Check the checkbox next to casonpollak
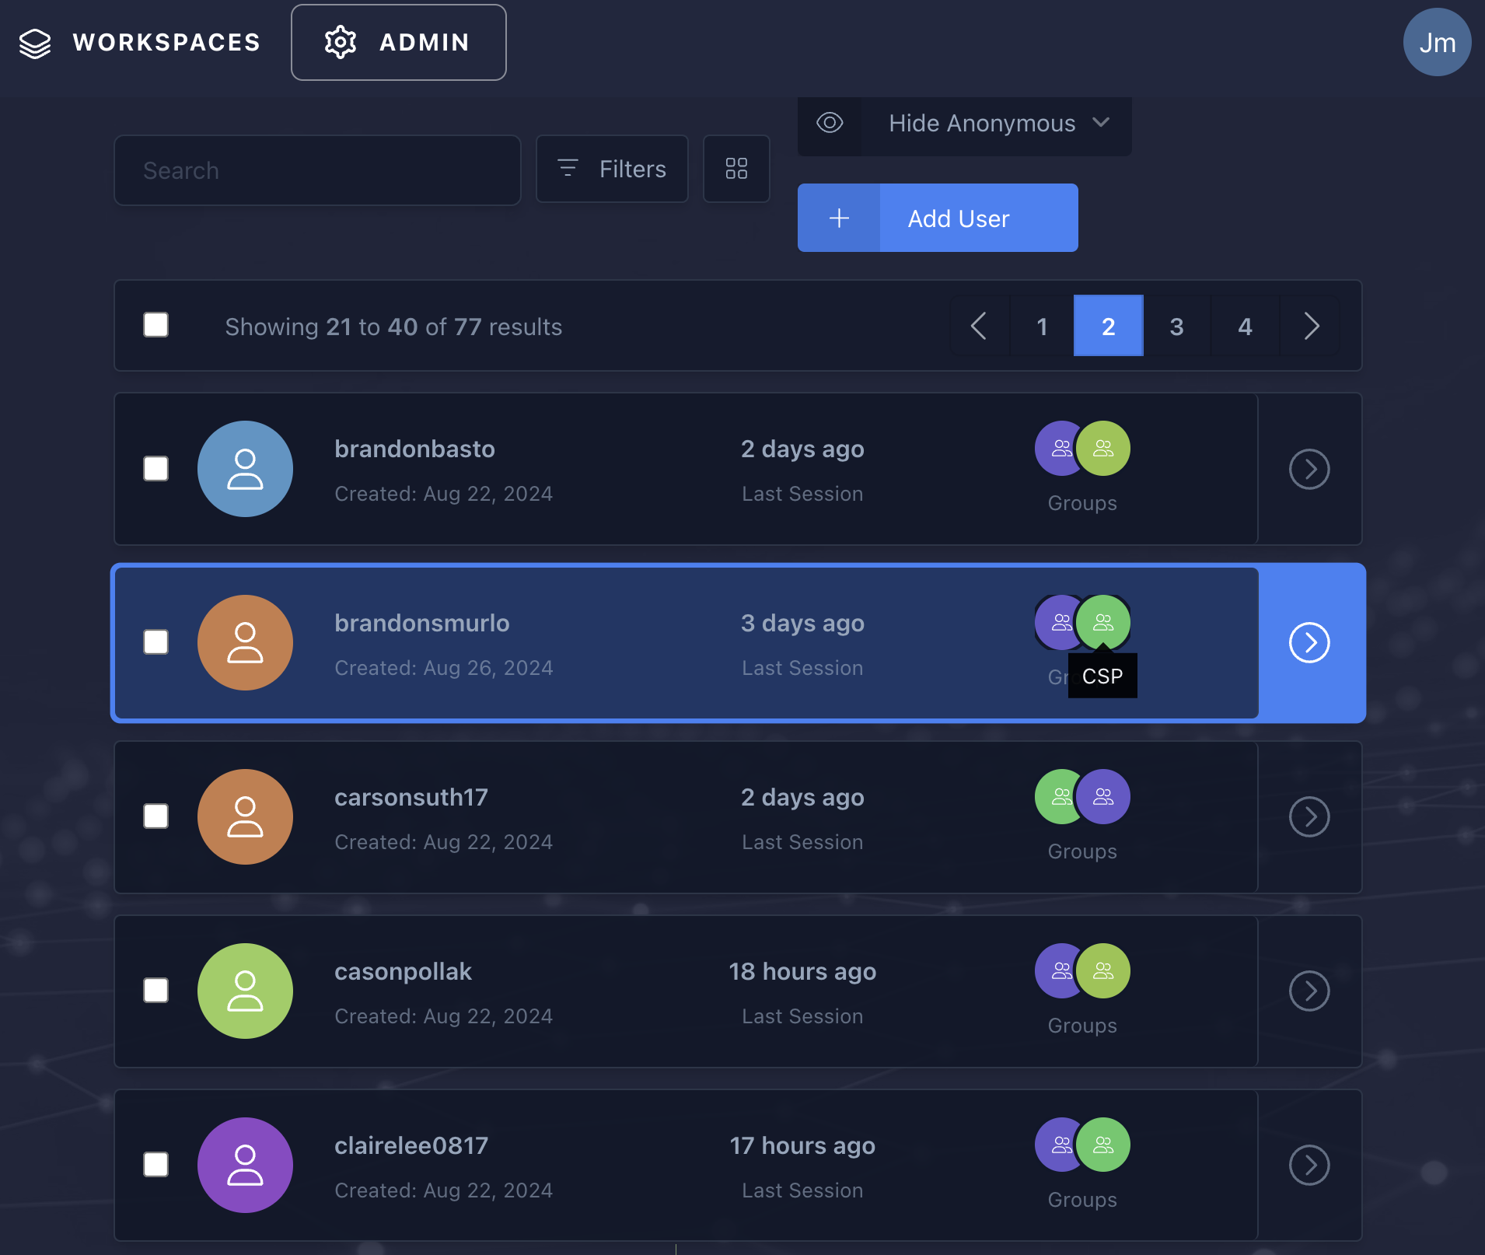The height and width of the screenshot is (1255, 1485). pos(155,991)
